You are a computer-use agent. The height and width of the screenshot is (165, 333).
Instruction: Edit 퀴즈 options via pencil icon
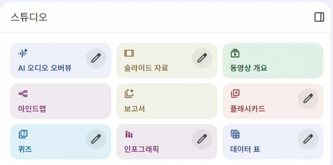pyautogui.click(x=96, y=139)
